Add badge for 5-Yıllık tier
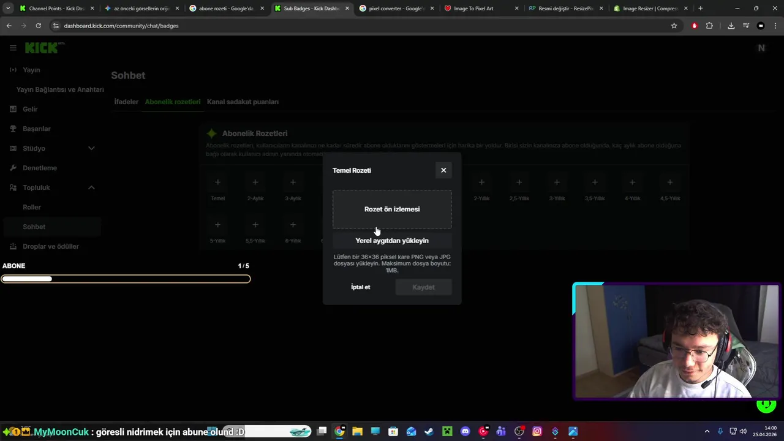The image size is (784, 441). tap(217, 225)
